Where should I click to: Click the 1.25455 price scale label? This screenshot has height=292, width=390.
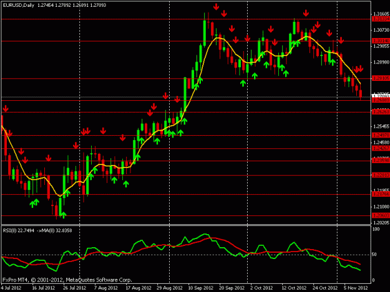[x=381, y=126]
